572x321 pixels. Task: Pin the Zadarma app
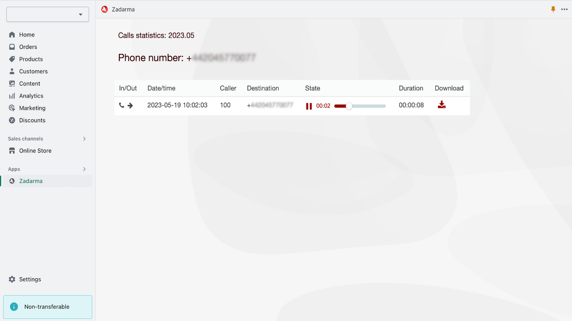[x=553, y=9]
